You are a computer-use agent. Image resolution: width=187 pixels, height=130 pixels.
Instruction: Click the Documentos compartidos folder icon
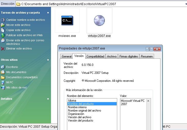tap(3, 77)
